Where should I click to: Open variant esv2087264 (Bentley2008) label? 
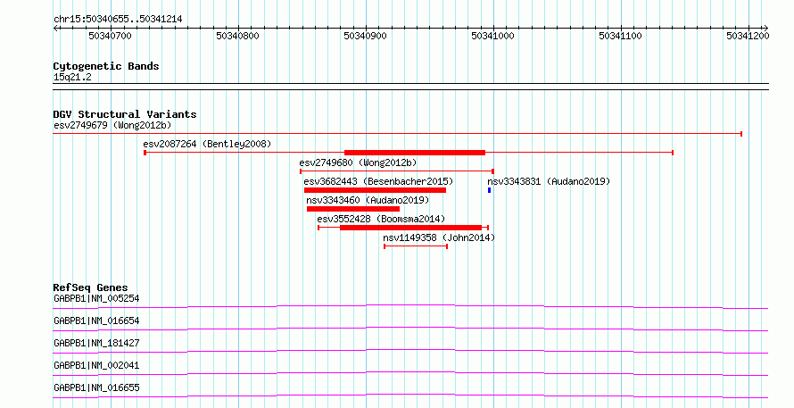207,144
